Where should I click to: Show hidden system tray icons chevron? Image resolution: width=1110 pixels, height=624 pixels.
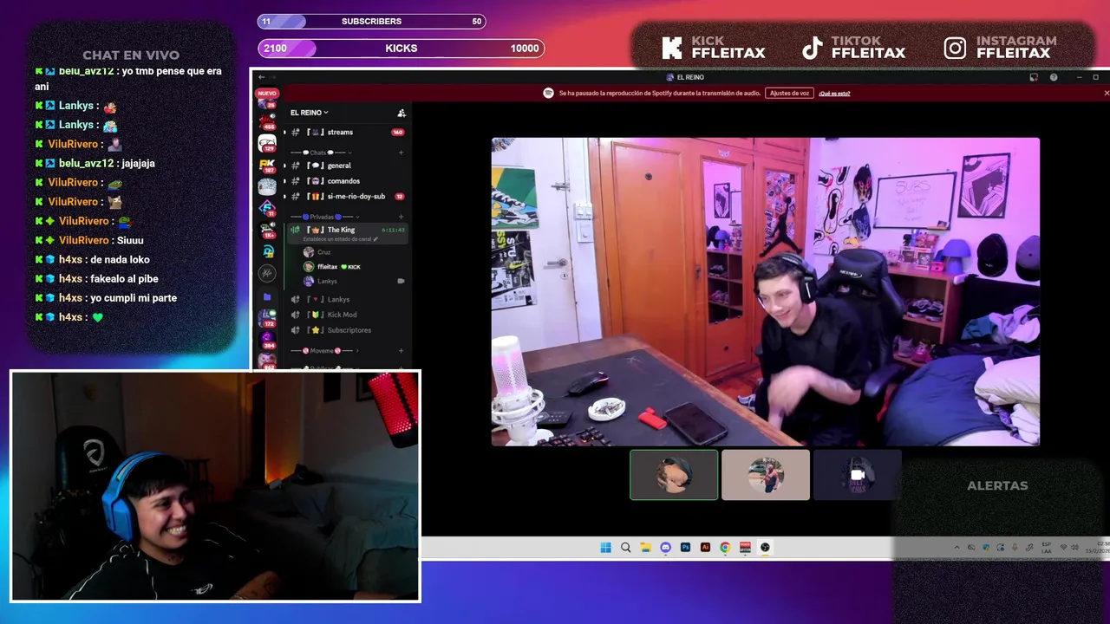pos(957,548)
